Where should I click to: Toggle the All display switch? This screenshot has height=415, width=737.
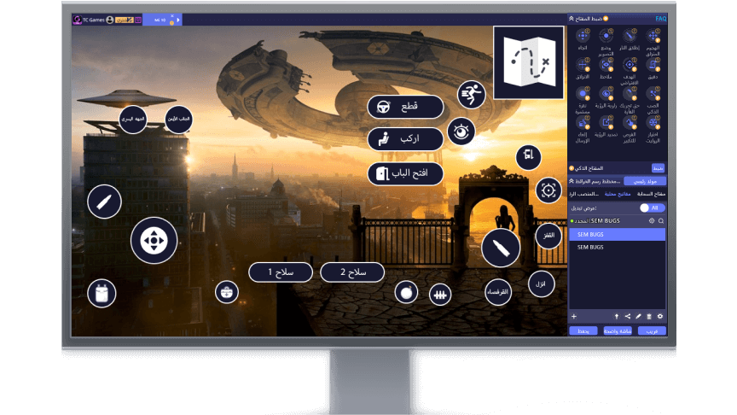coord(653,207)
